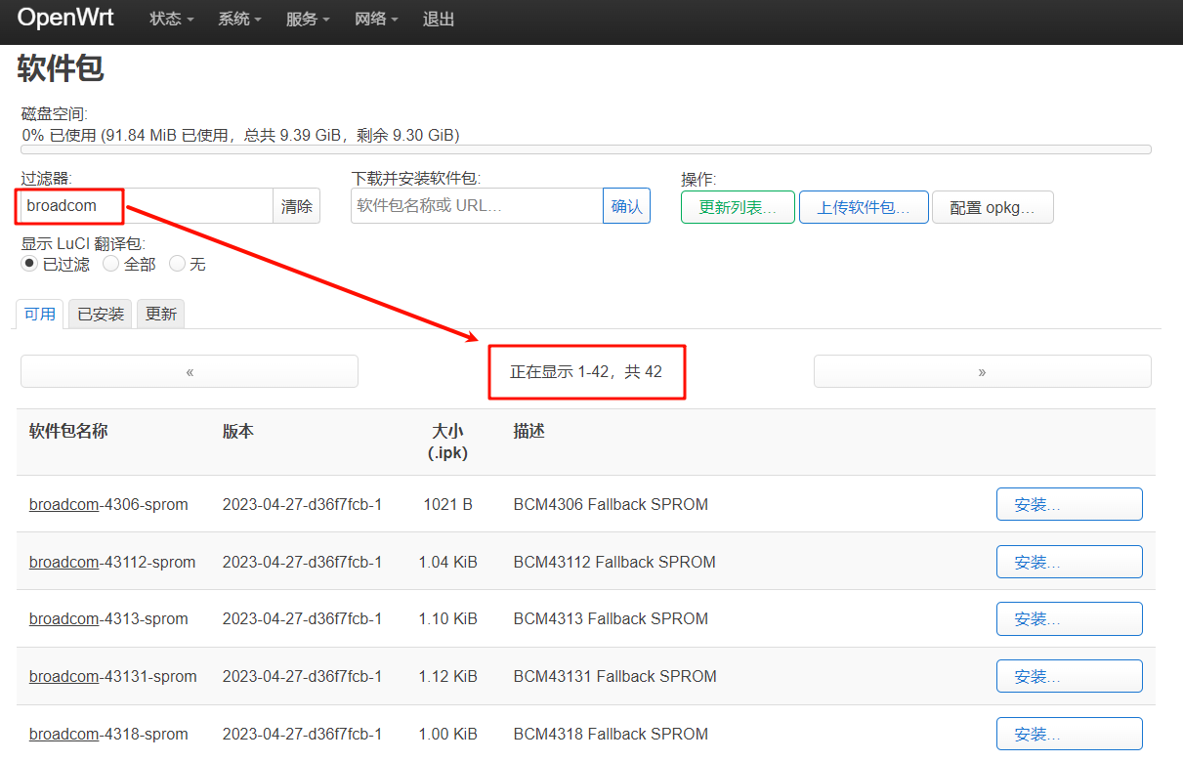
Task: Click the 清除 filter button
Action: click(x=296, y=207)
